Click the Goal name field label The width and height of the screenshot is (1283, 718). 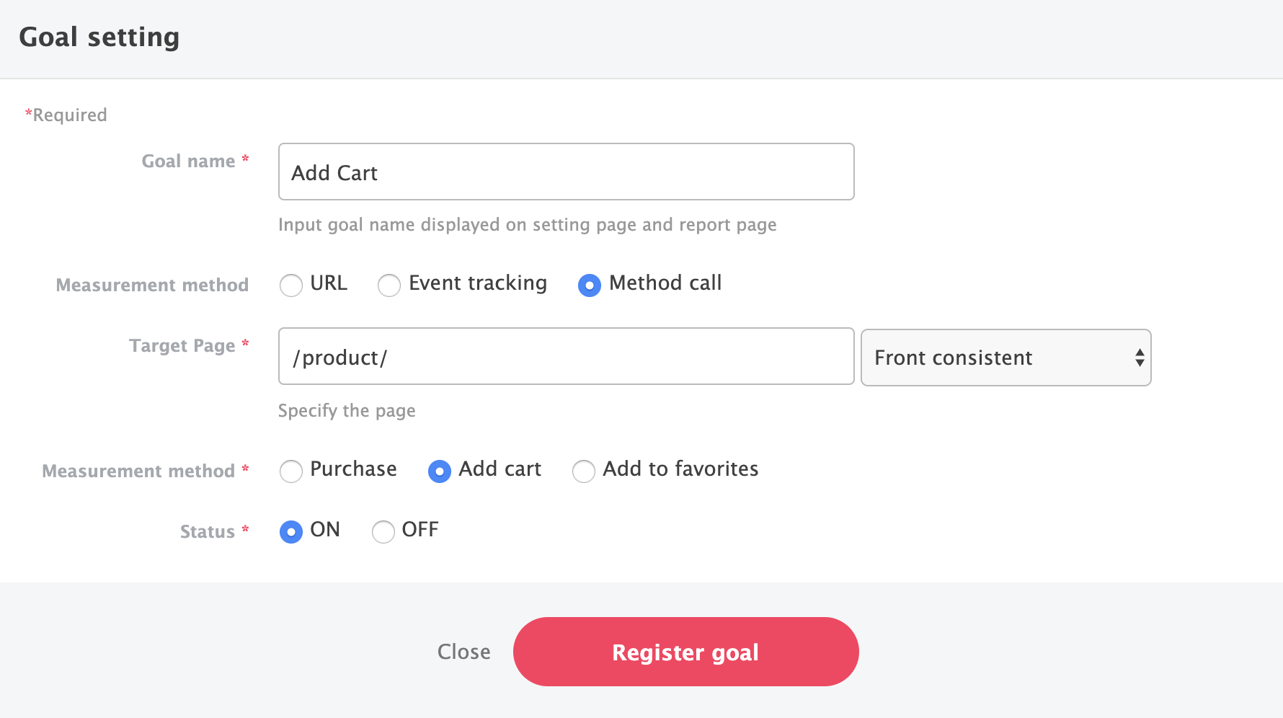click(188, 161)
